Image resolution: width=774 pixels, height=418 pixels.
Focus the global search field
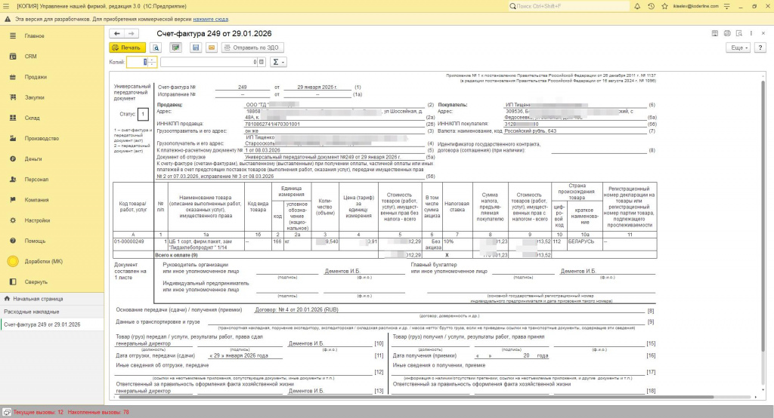(x=568, y=6)
